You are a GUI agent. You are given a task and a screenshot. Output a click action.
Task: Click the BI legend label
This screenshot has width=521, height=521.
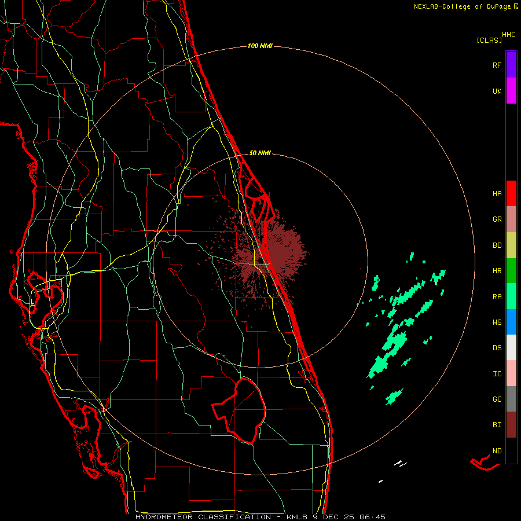click(x=497, y=425)
